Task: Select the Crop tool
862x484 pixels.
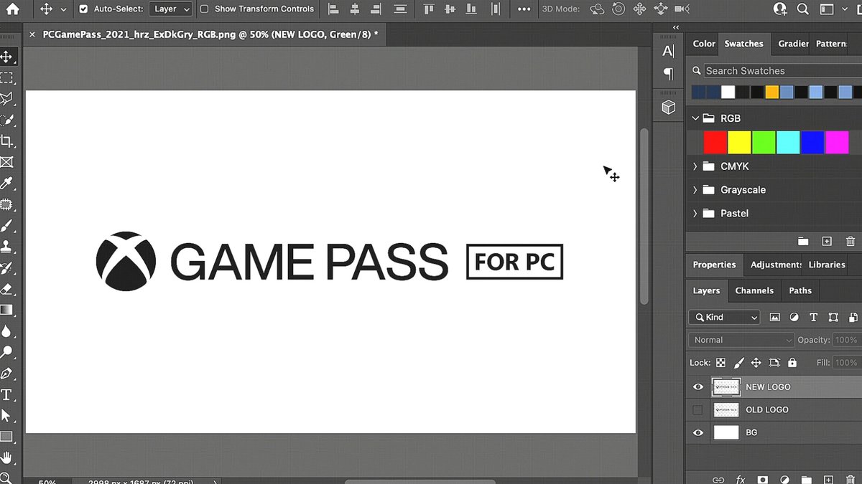Action: click(x=6, y=141)
